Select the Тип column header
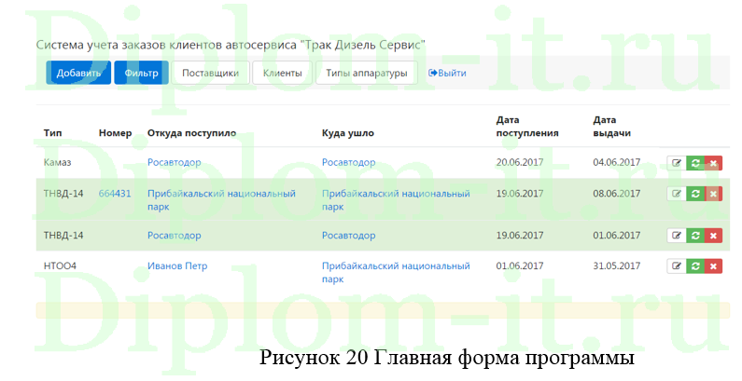 click(x=52, y=132)
